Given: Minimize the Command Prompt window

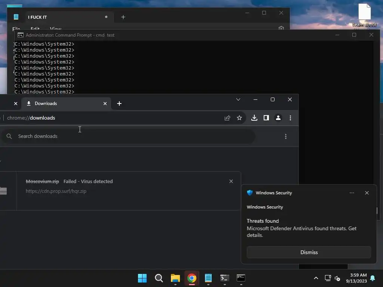Looking at the screenshot, I should (337, 35).
